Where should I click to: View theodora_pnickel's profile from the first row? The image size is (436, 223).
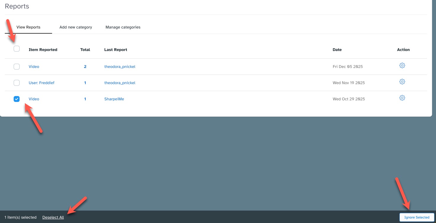click(120, 67)
